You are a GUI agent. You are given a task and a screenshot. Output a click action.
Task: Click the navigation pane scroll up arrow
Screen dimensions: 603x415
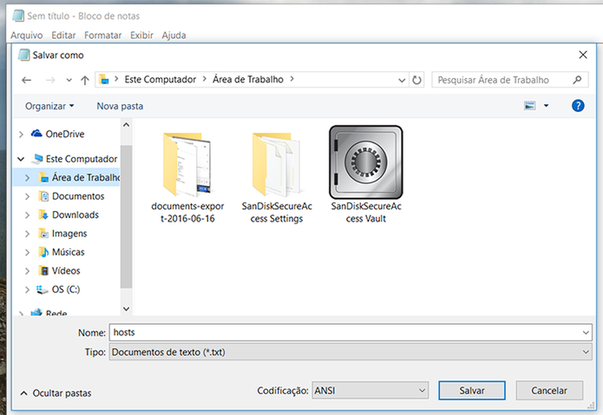(126, 125)
